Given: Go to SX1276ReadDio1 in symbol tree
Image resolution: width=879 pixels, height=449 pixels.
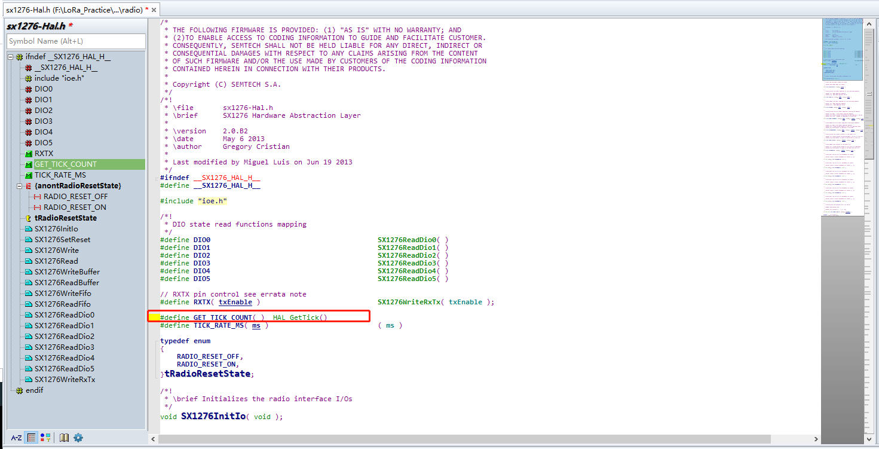Looking at the screenshot, I should [x=64, y=326].
